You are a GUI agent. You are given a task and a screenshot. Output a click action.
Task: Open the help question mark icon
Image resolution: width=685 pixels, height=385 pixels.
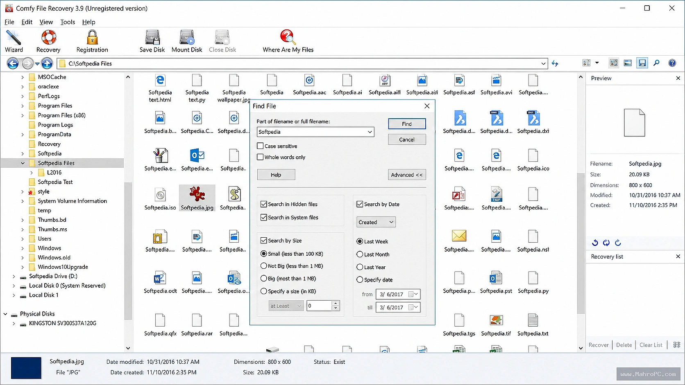(x=672, y=63)
